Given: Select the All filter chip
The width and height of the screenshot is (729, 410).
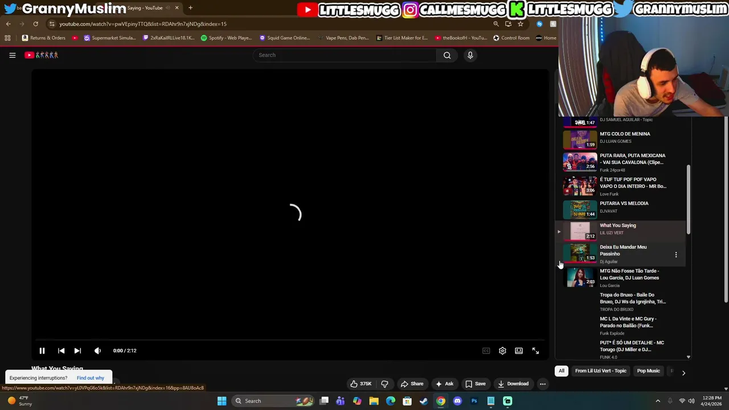Looking at the screenshot, I should point(561,371).
